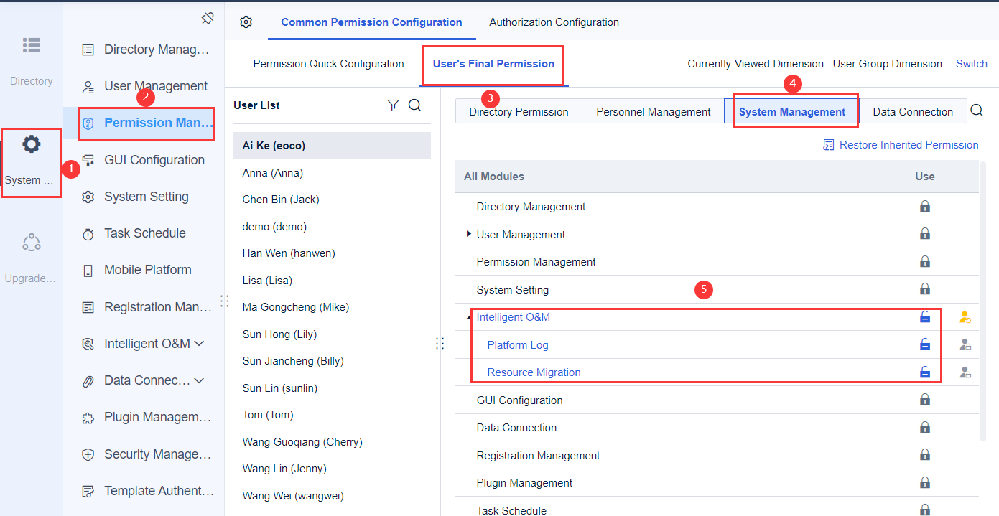The height and width of the screenshot is (516, 999).
Task: Open User's Final Permission tab
Action: pos(493,64)
